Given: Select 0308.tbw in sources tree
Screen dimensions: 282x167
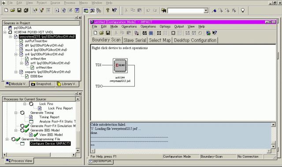Looking at the screenshot, I should (x=37, y=76).
